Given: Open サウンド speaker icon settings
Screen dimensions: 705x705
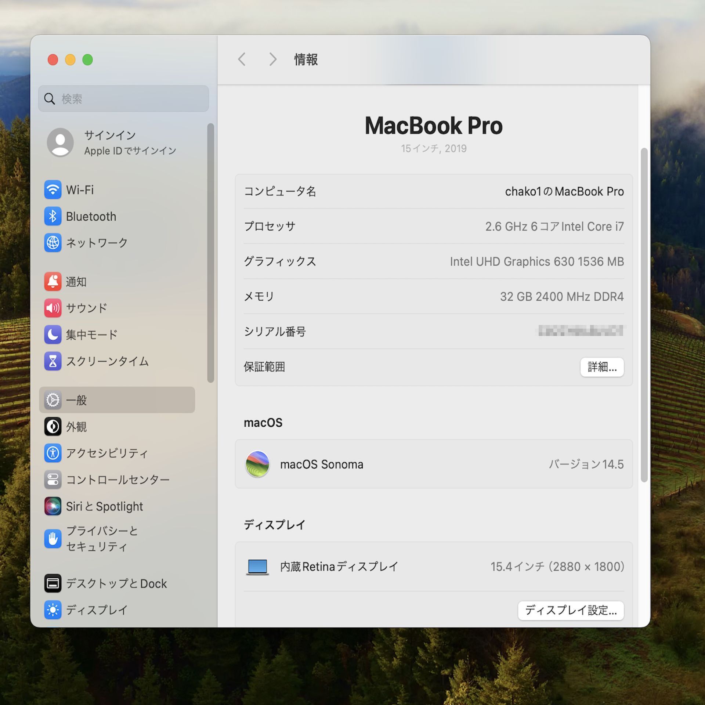Looking at the screenshot, I should coord(53,308).
